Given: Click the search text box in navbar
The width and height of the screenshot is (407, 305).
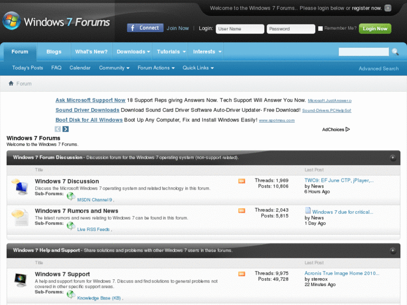Looking at the screenshot, I should pyautogui.click(x=363, y=51).
